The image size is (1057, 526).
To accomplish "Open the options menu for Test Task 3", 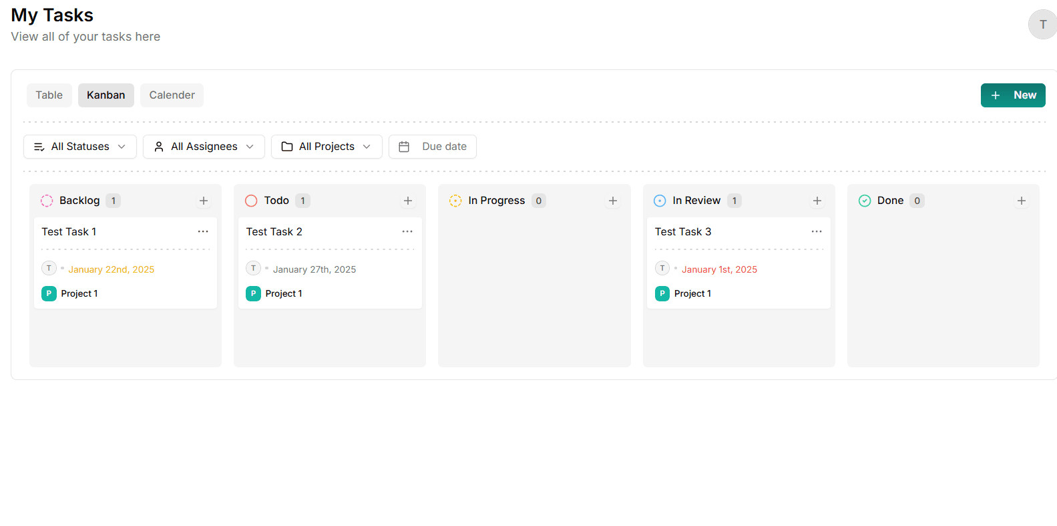I will click(816, 231).
